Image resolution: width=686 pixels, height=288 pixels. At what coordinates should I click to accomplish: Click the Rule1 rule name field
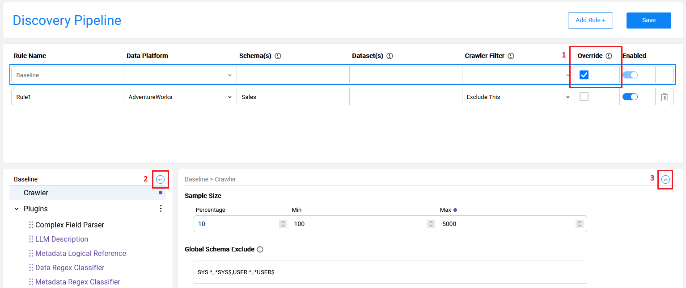68,97
